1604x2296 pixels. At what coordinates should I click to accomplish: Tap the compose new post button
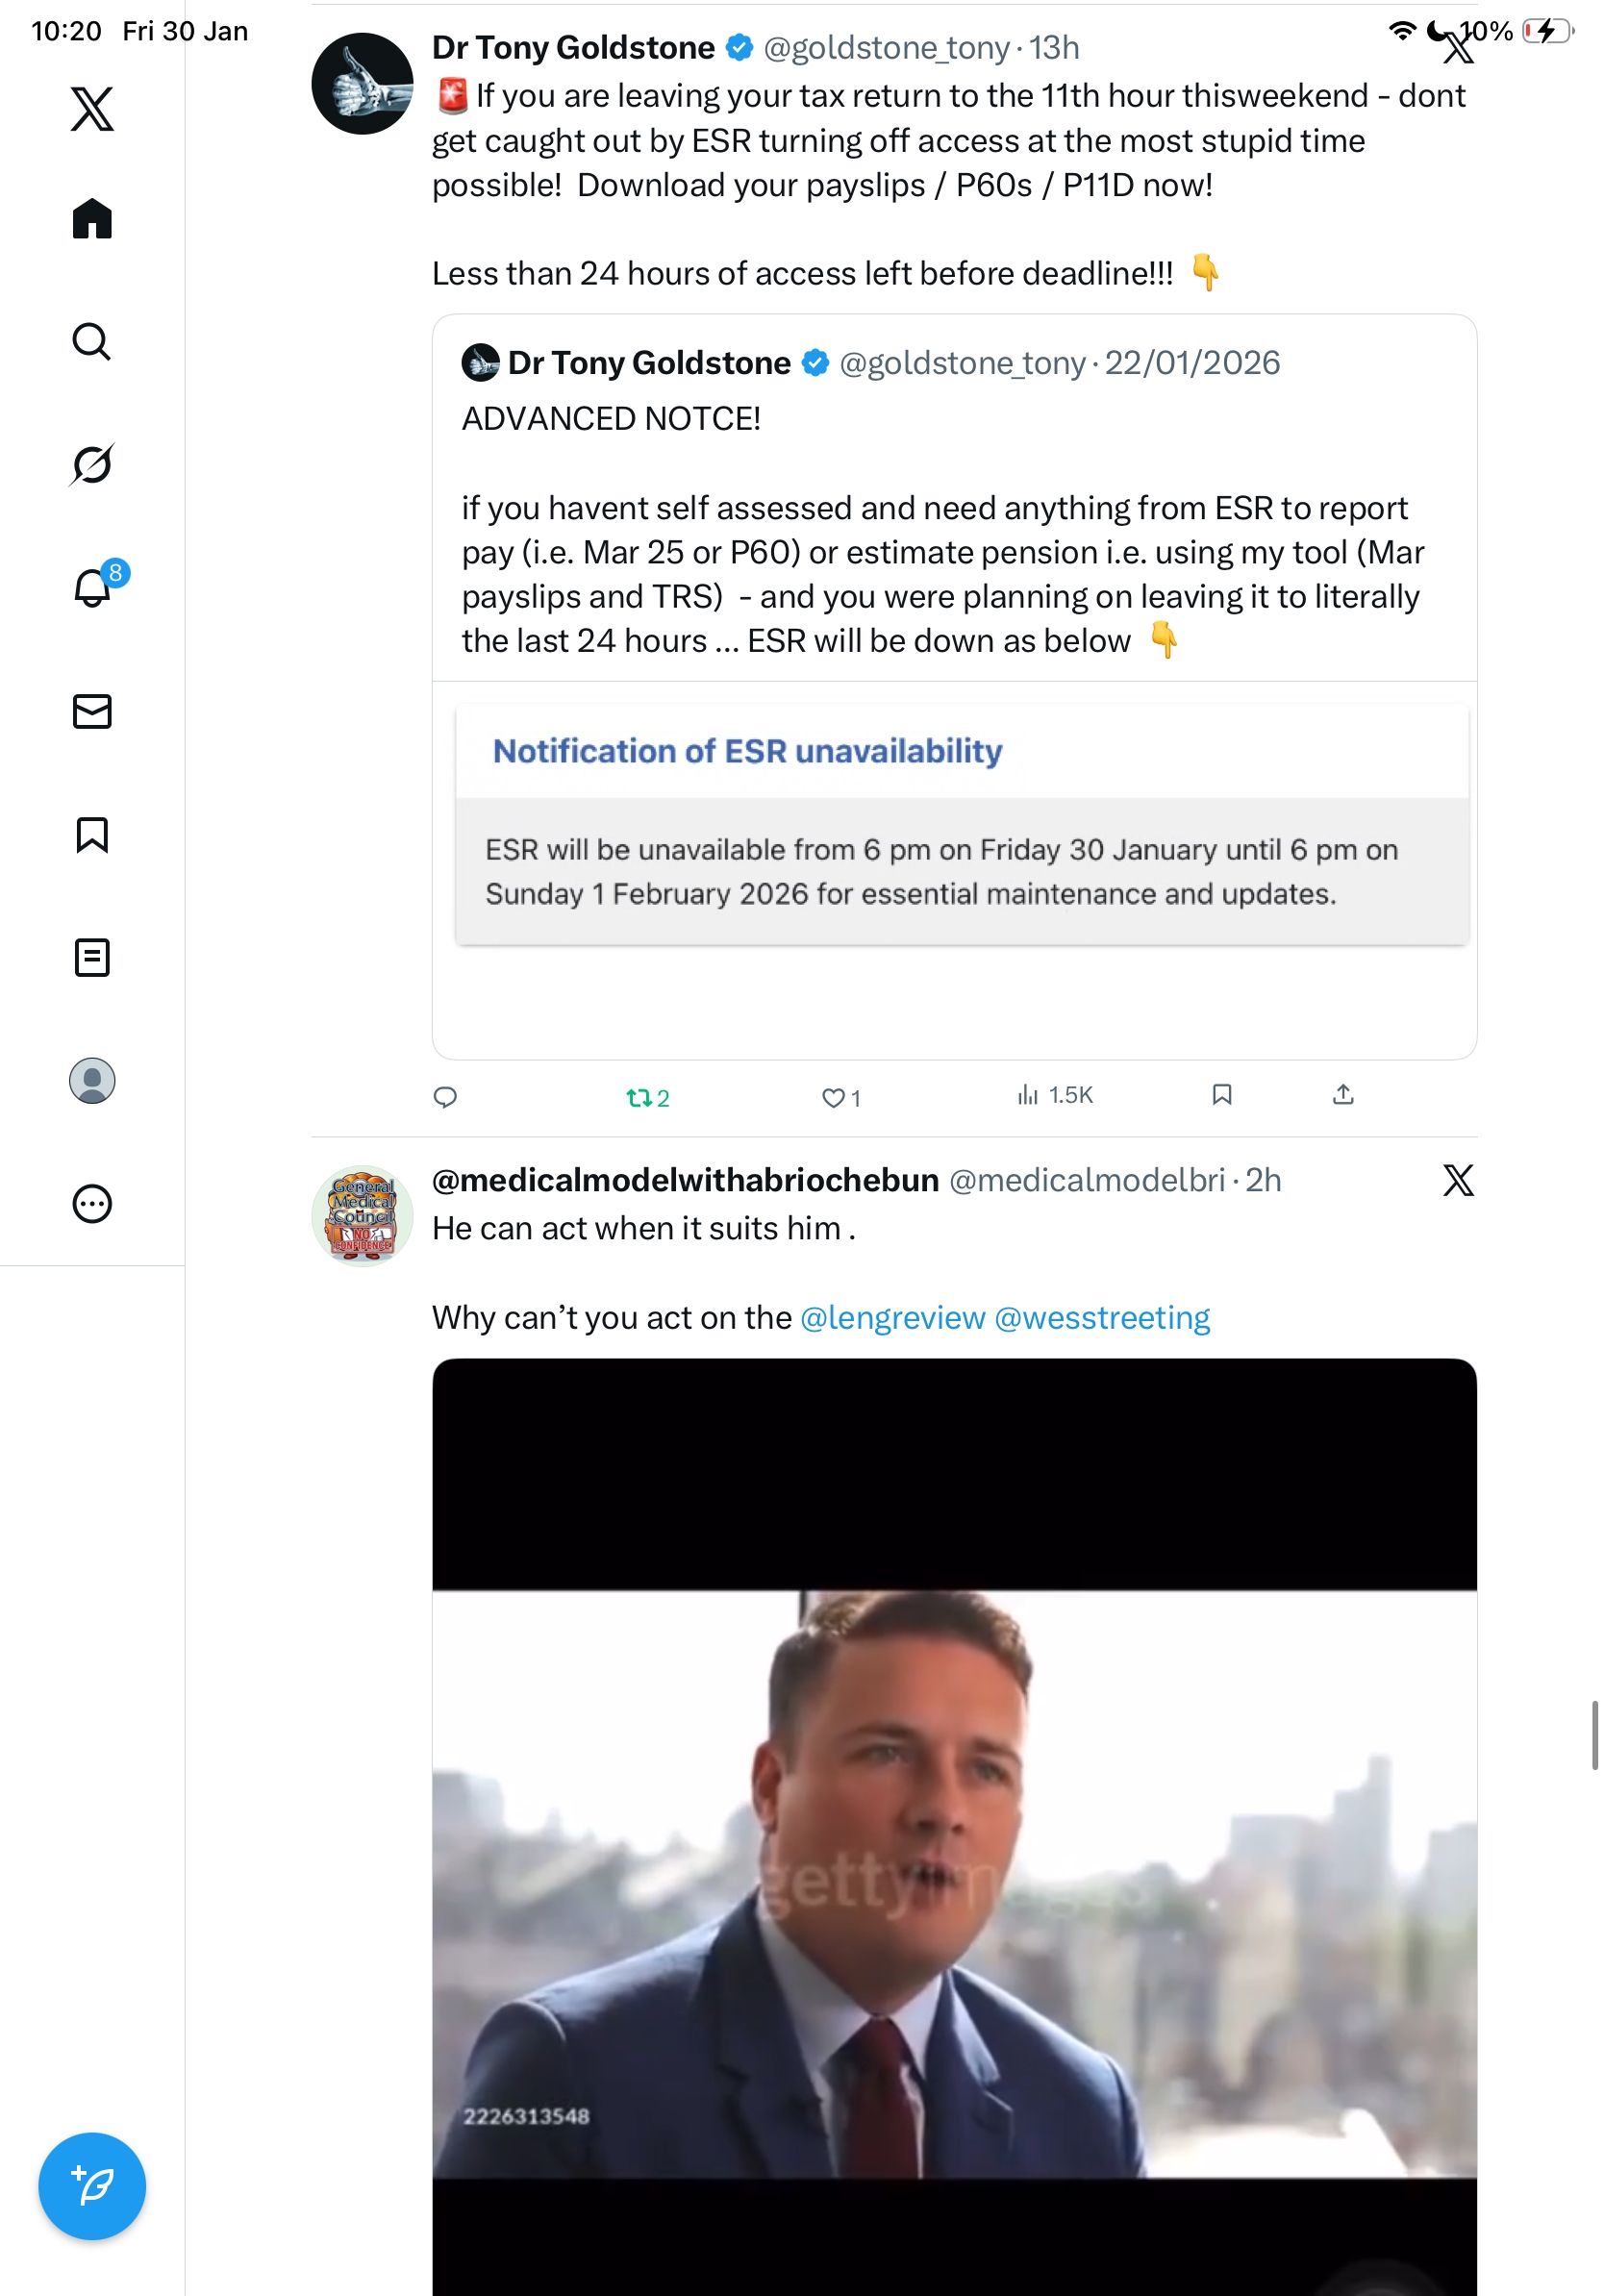pyautogui.click(x=92, y=2185)
